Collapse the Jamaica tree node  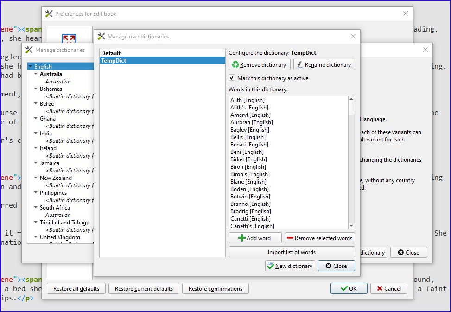click(x=36, y=163)
